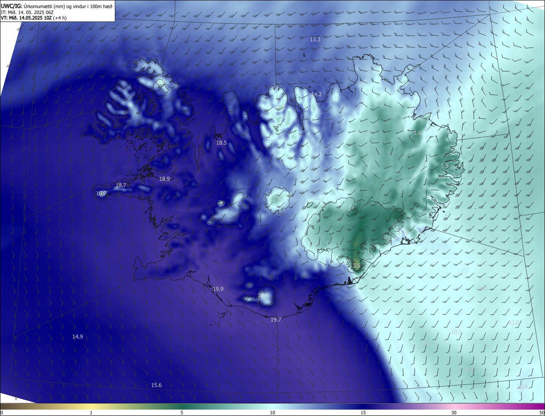545x416 pixels.
Task: Click colorbar tick label 5
Action: 182,413
